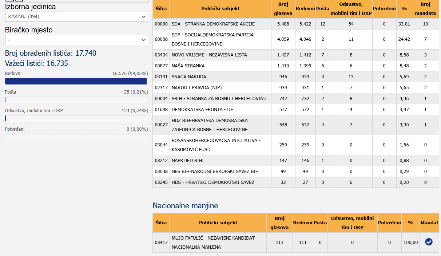Click the Redovni progress bar
441x256 pixels.
pyautogui.click(x=76, y=81)
